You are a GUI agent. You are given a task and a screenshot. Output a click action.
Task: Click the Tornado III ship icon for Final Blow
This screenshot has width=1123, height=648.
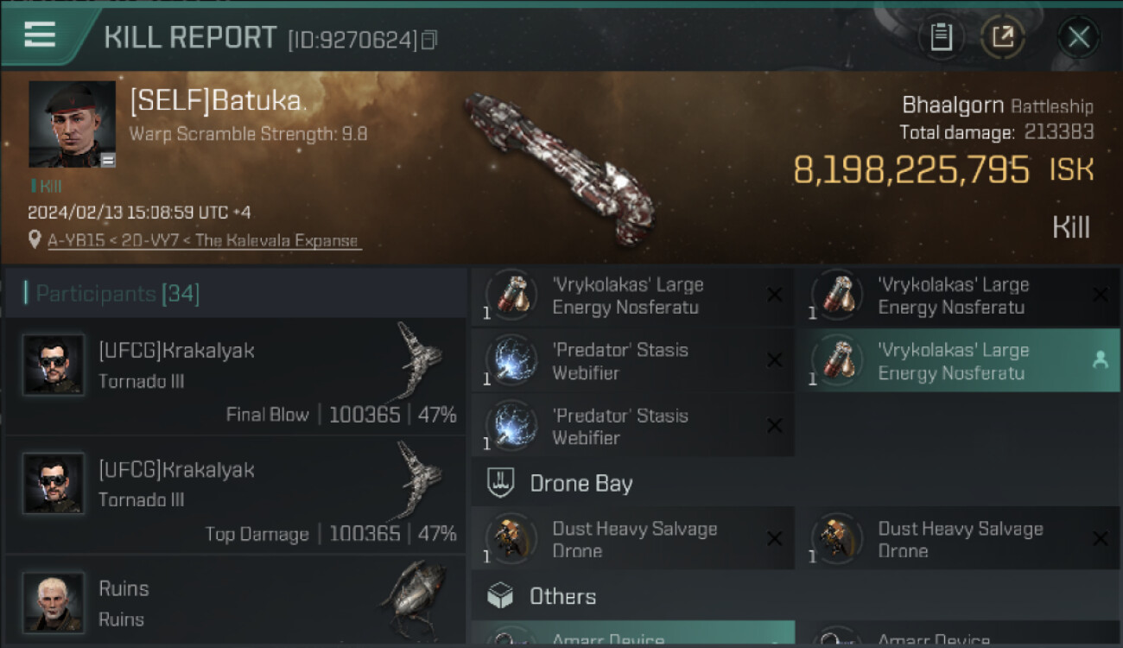(421, 361)
